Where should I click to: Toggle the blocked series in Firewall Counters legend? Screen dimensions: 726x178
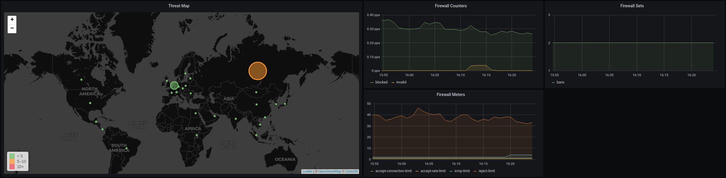point(381,82)
